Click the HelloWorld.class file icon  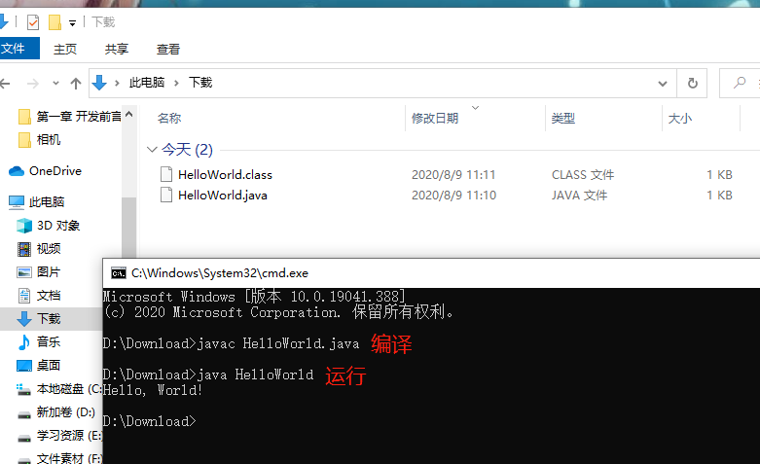point(166,174)
